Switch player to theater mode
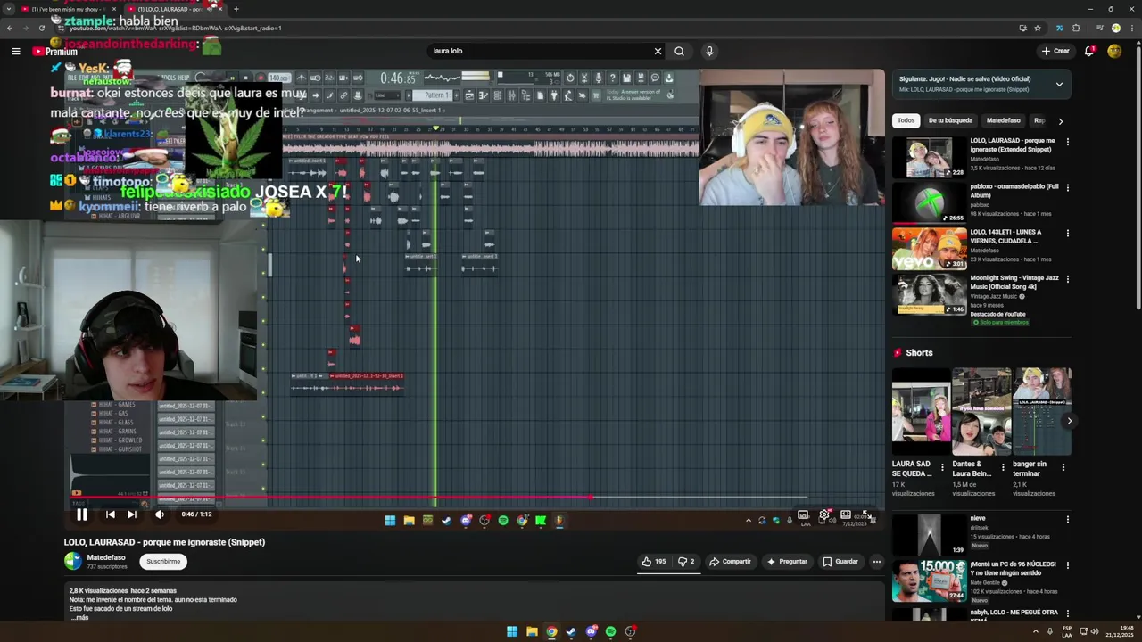Image resolution: width=1142 pixels, height=642 pixels. click(846, 514)
